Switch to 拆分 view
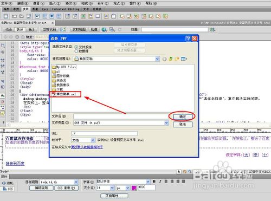The width and height of the screenshot is (271, 201). click(x=20, y=29)
